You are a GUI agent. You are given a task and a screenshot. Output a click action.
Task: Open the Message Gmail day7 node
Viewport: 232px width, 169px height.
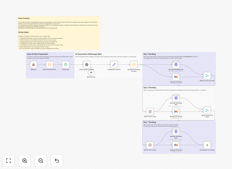[x=176, y=145]
